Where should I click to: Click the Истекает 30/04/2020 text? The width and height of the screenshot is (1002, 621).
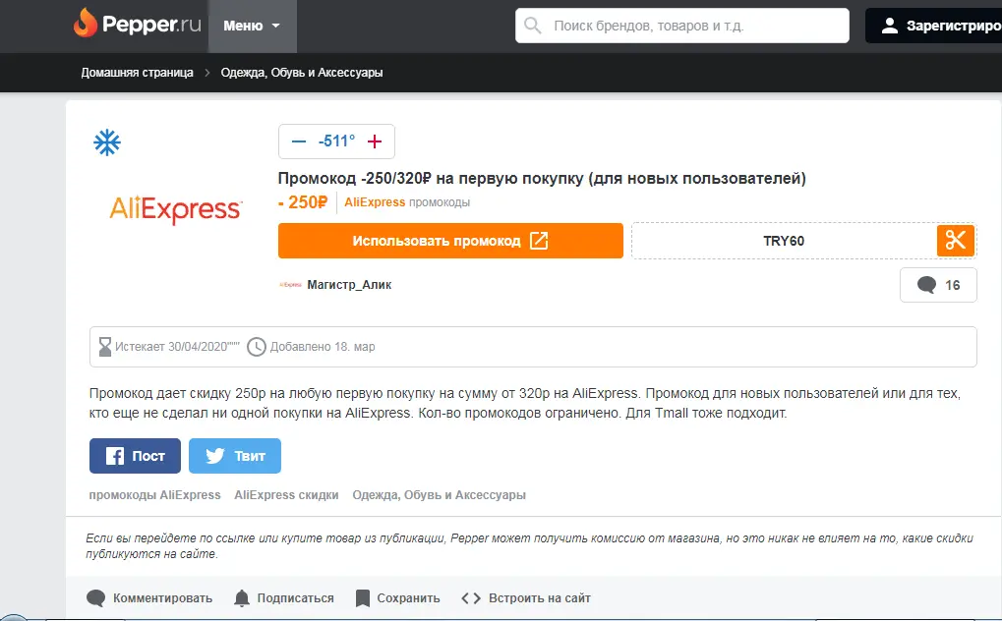(177, 347)
